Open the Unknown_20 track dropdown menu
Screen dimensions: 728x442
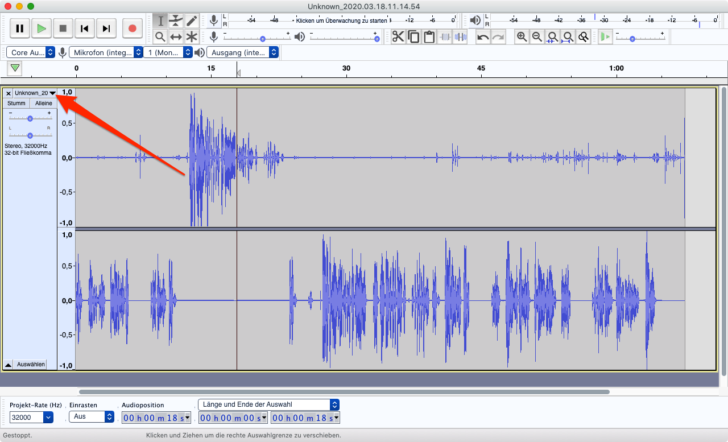pyautogui.click(x=52, y=93)
